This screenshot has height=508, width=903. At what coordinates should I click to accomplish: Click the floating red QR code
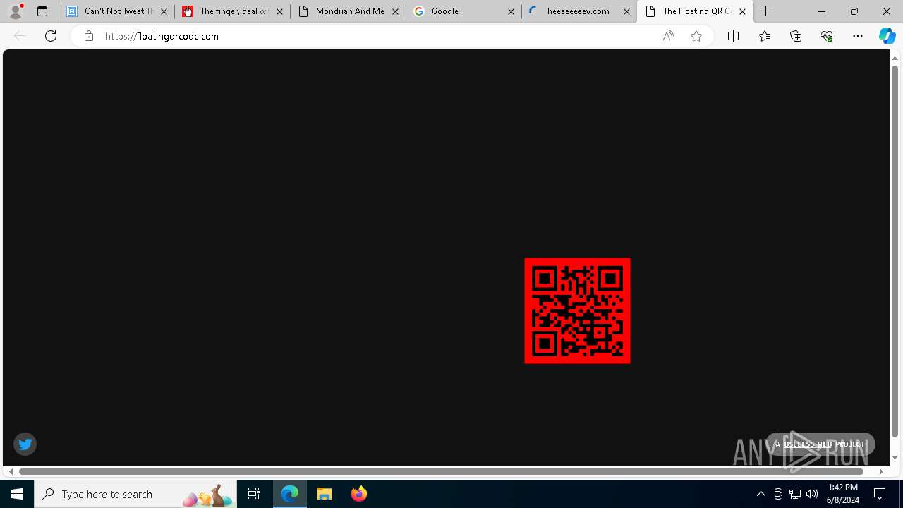(x=577, y=311)
